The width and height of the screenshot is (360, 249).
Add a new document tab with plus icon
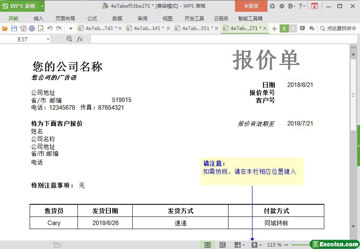[x=274, y=28]
